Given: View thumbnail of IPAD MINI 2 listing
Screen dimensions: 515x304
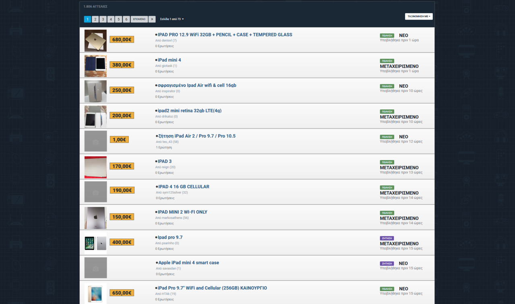Looking at the screenshot, I should (95, 217).
